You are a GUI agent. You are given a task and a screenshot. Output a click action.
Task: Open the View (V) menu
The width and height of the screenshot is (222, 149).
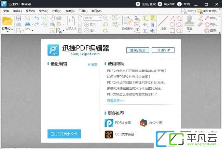pos(30,11)
